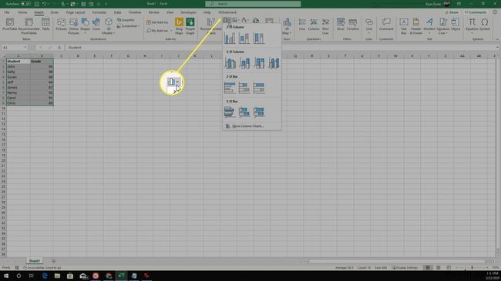Add a Timeline filter

click(353, 25)
